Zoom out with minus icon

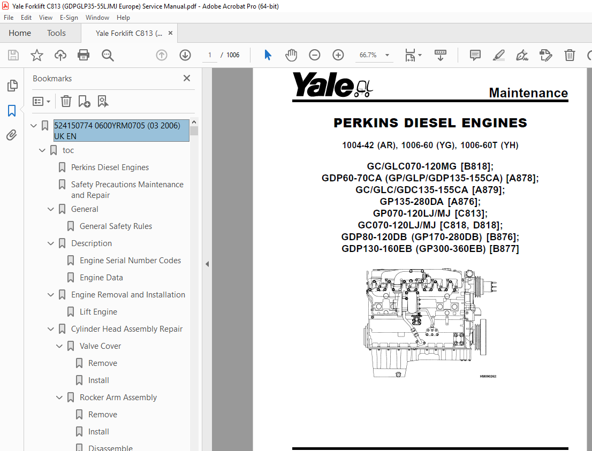[314, 55]
